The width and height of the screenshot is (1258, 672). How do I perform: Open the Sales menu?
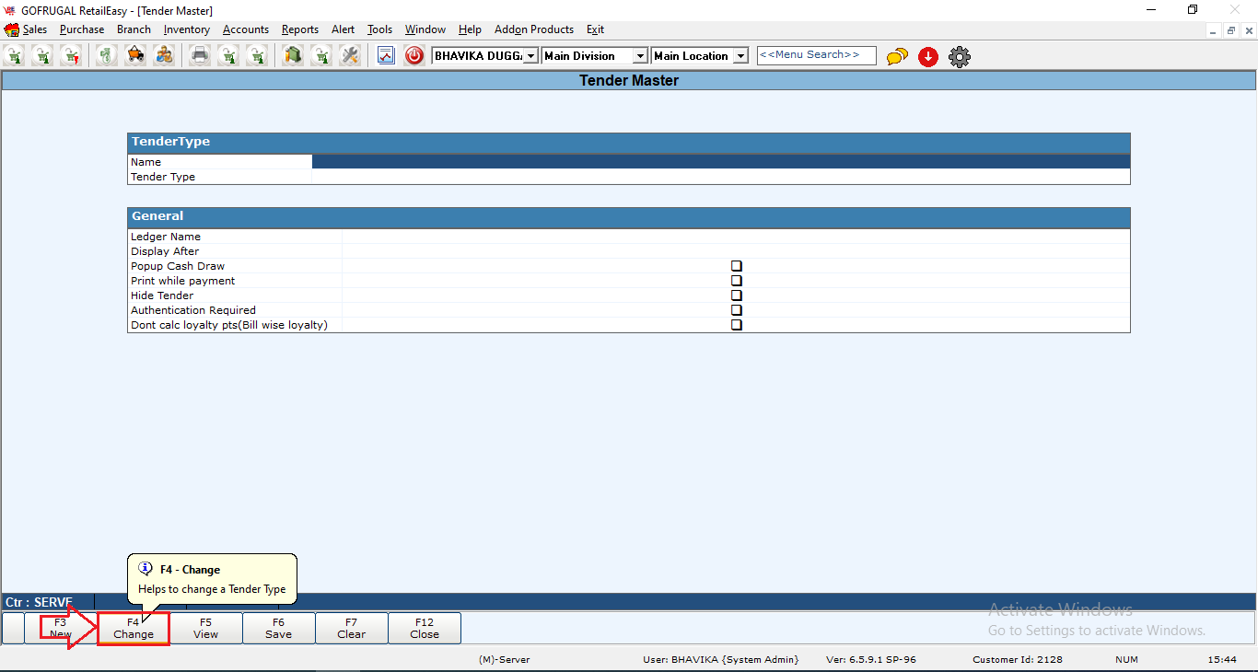[x=35, y=29]
